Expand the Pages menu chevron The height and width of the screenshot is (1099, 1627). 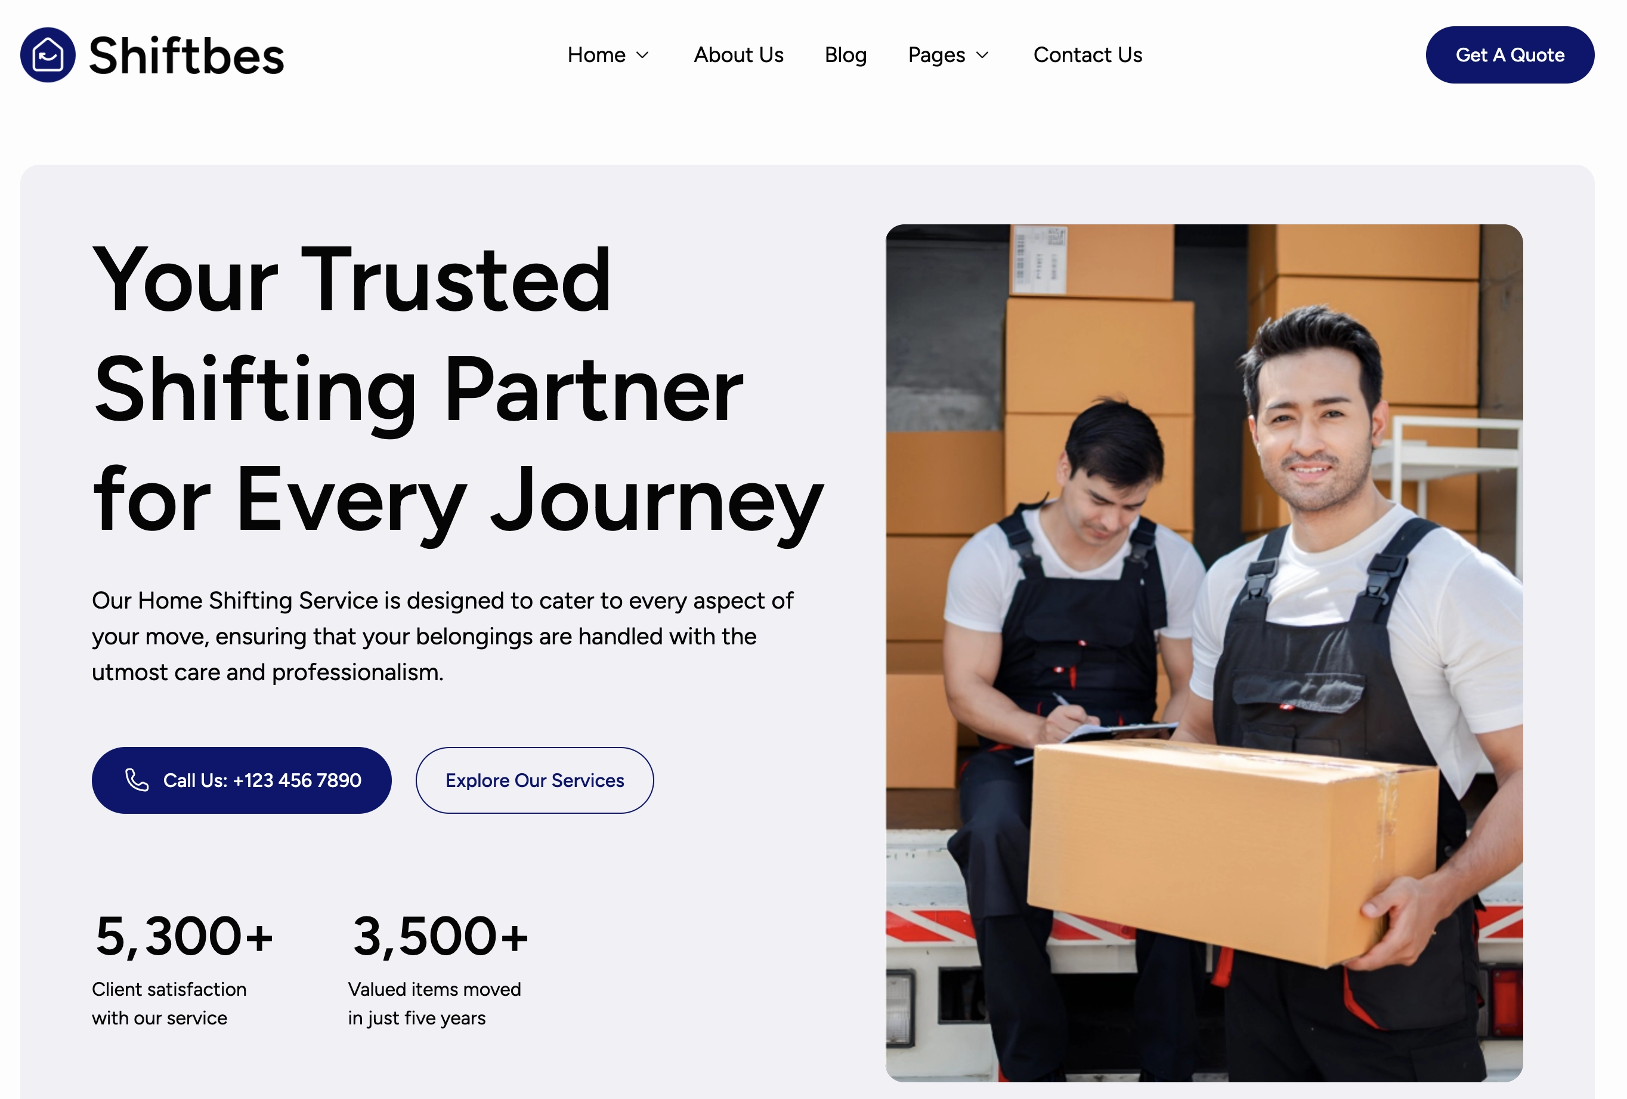[x=982, y=55]
